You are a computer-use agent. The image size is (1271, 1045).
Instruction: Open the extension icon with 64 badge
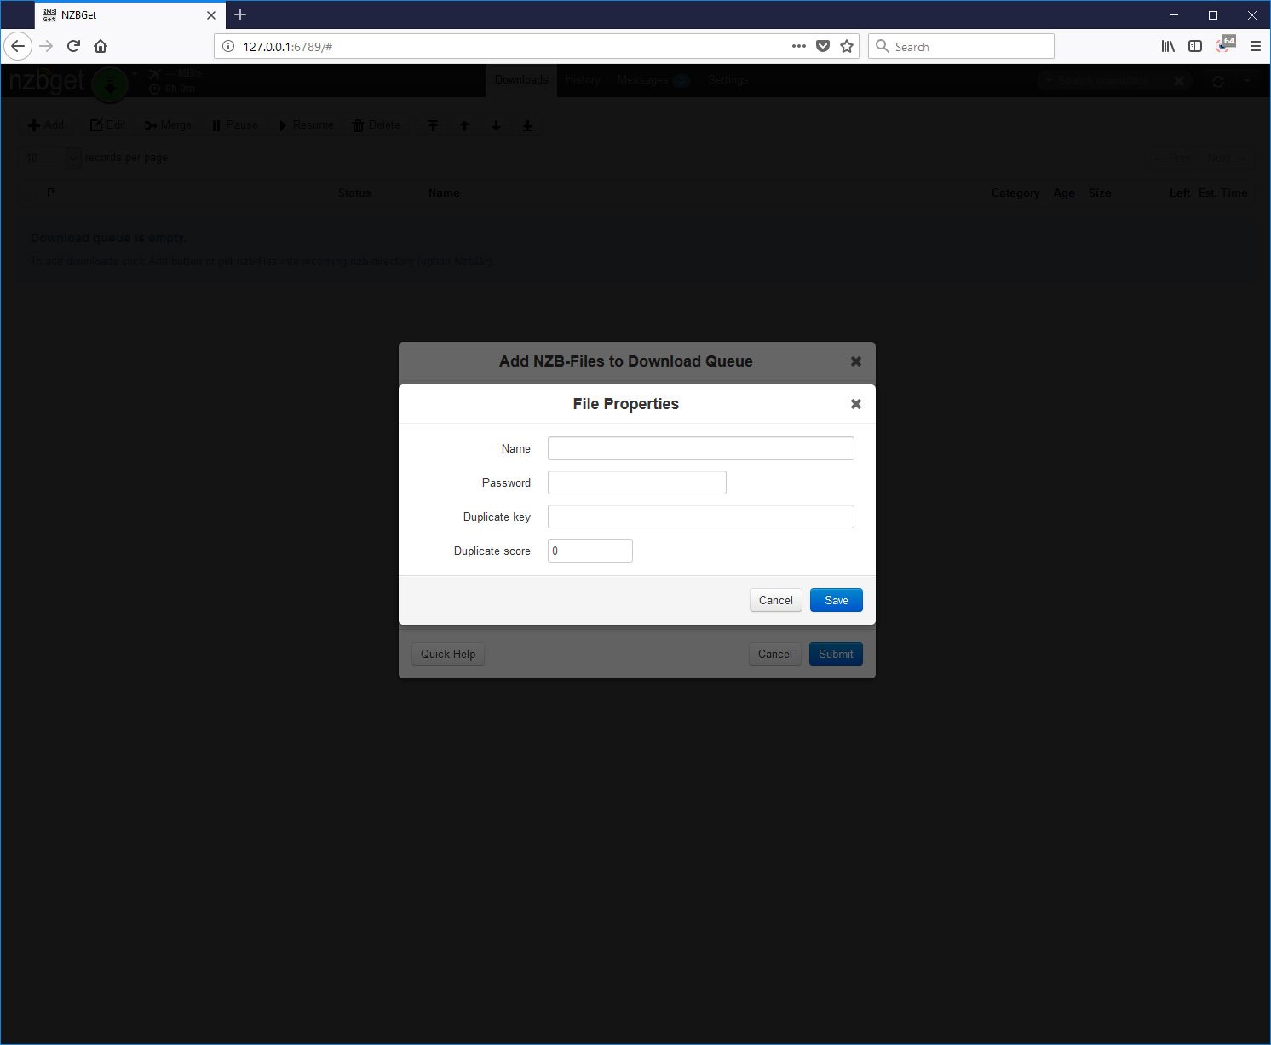1225,44
